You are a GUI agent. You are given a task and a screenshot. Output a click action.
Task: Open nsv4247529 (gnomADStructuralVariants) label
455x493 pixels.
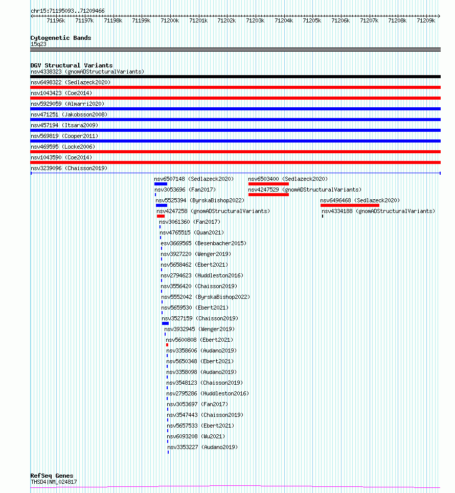pos(305,190)
